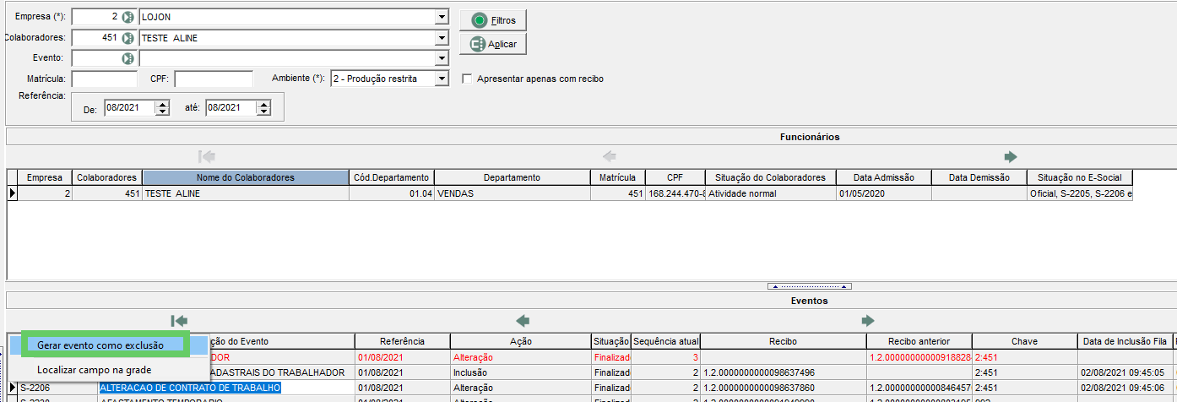The image size is (1177, 402).
Task: Select recibo 1.2.0000000000098637496 cell
Action: pos(784,372)
